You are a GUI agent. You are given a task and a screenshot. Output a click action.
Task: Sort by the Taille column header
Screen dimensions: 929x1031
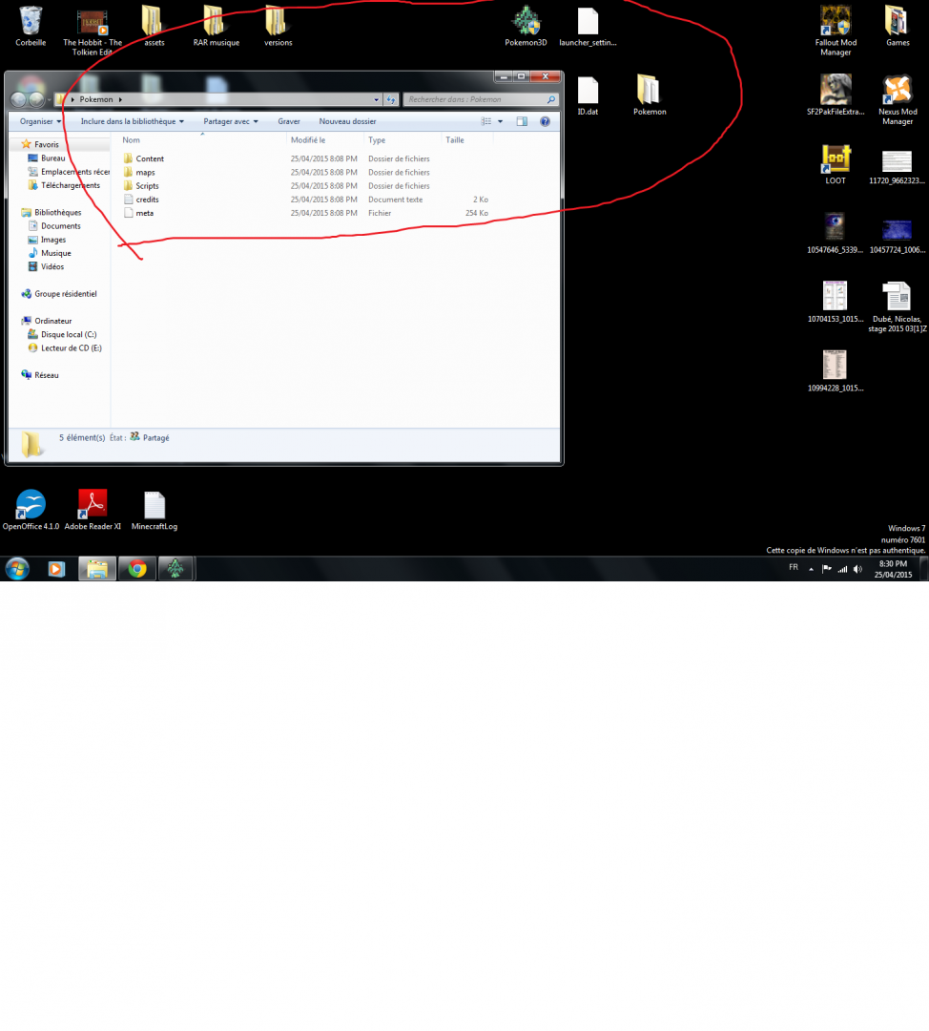(466, 140)
